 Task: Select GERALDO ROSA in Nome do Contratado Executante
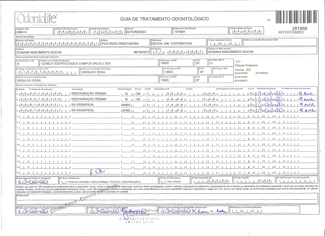[93, 72]
